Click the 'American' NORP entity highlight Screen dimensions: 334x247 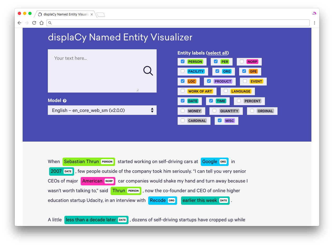(x=98, y=181)
